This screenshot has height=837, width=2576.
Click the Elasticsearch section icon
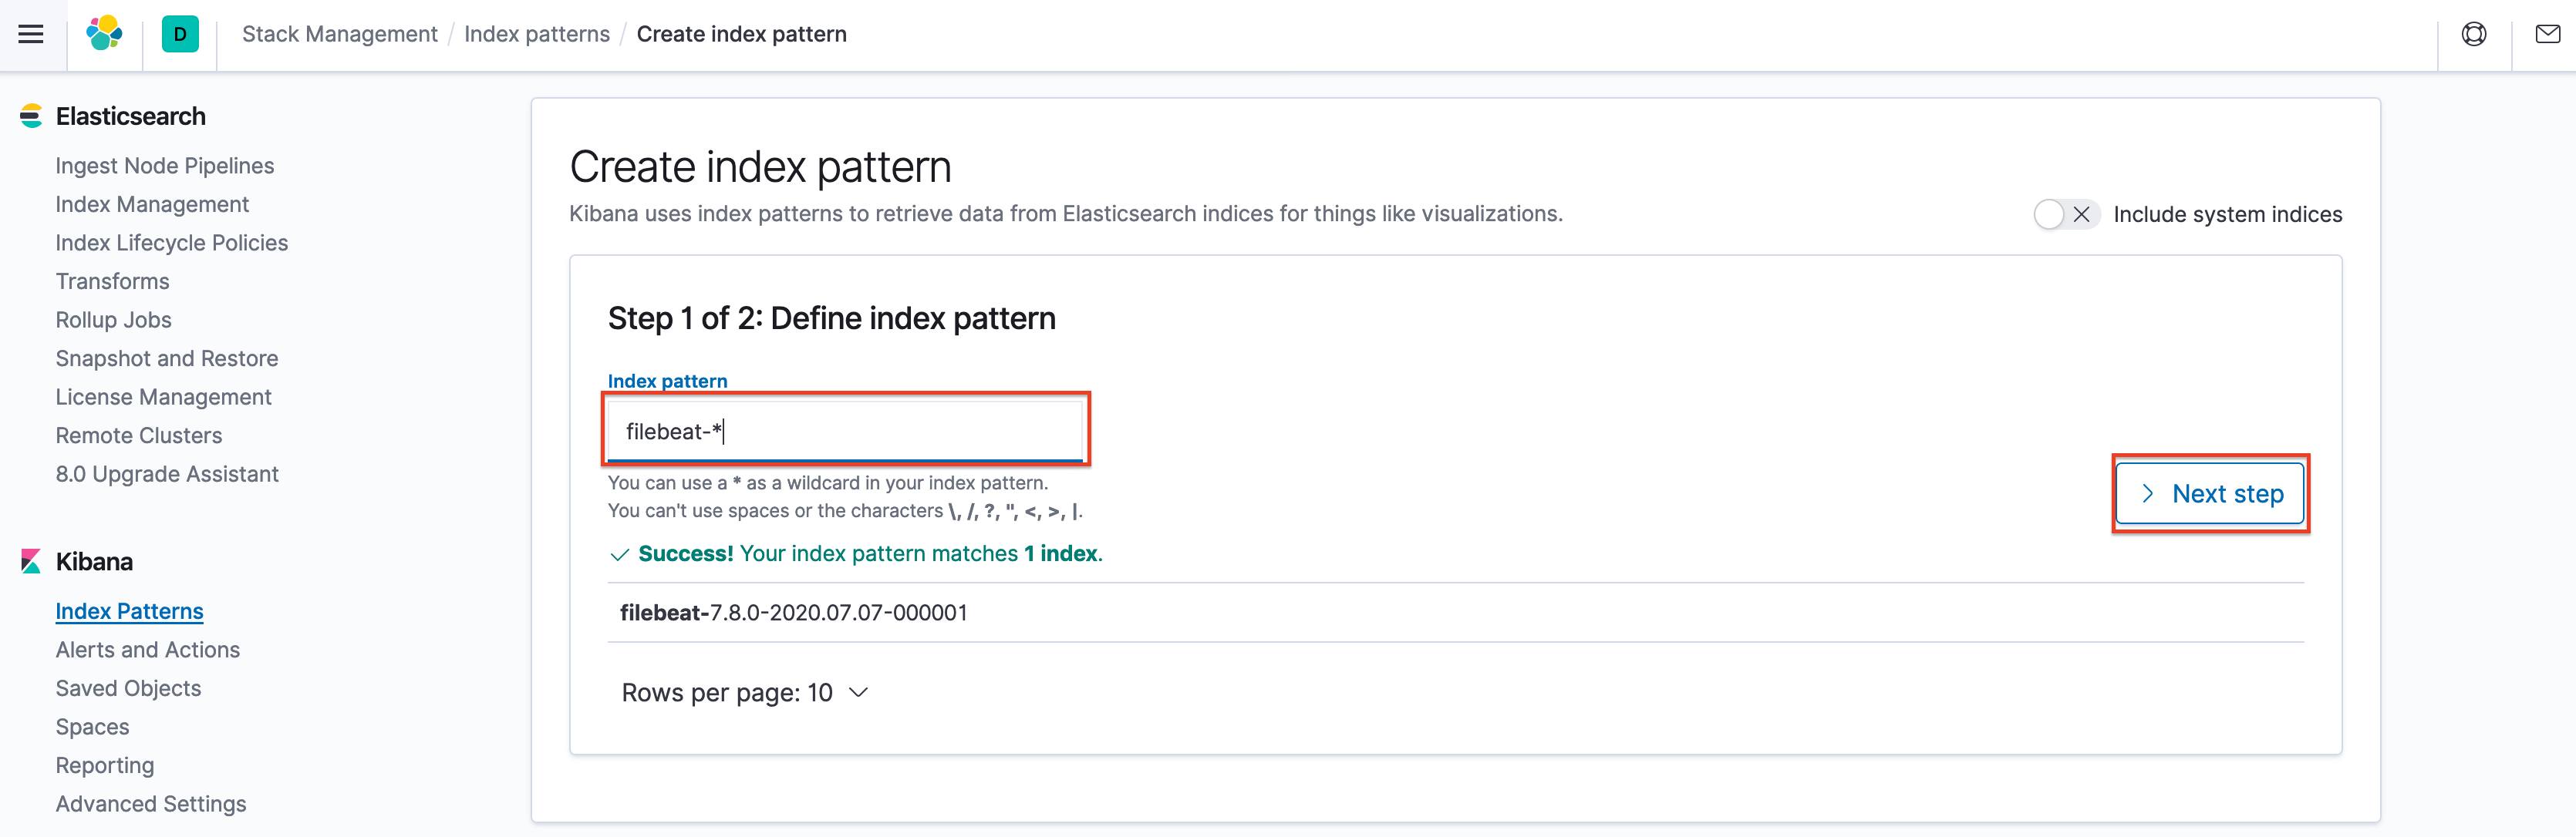tap(33, 115)
